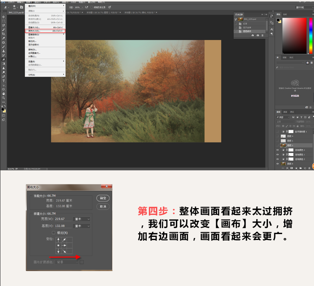Image resolution: width=314 pixels, height=286 pixels.
Task: Click the 高度(H) input field
Action: [x=63, y=226]
